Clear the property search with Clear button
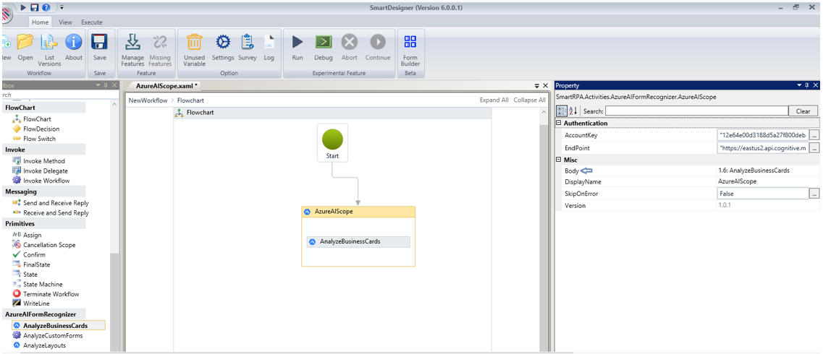This screenshot has height=354, width=823. (x=803, y=111)
